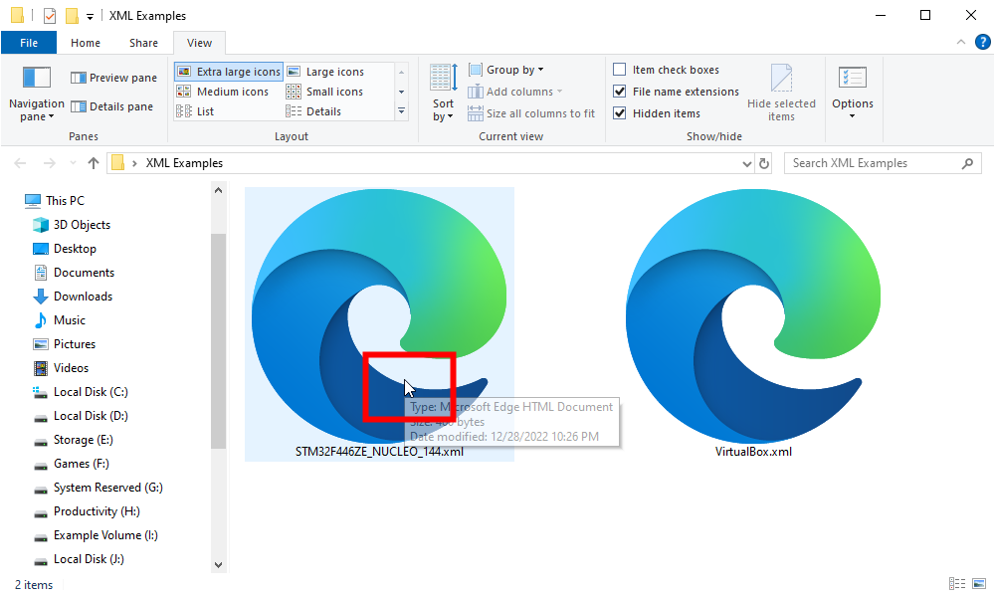995x597 pixels.
Task: Select the VirtualBox.xml file icon
Action: point(753,316)
